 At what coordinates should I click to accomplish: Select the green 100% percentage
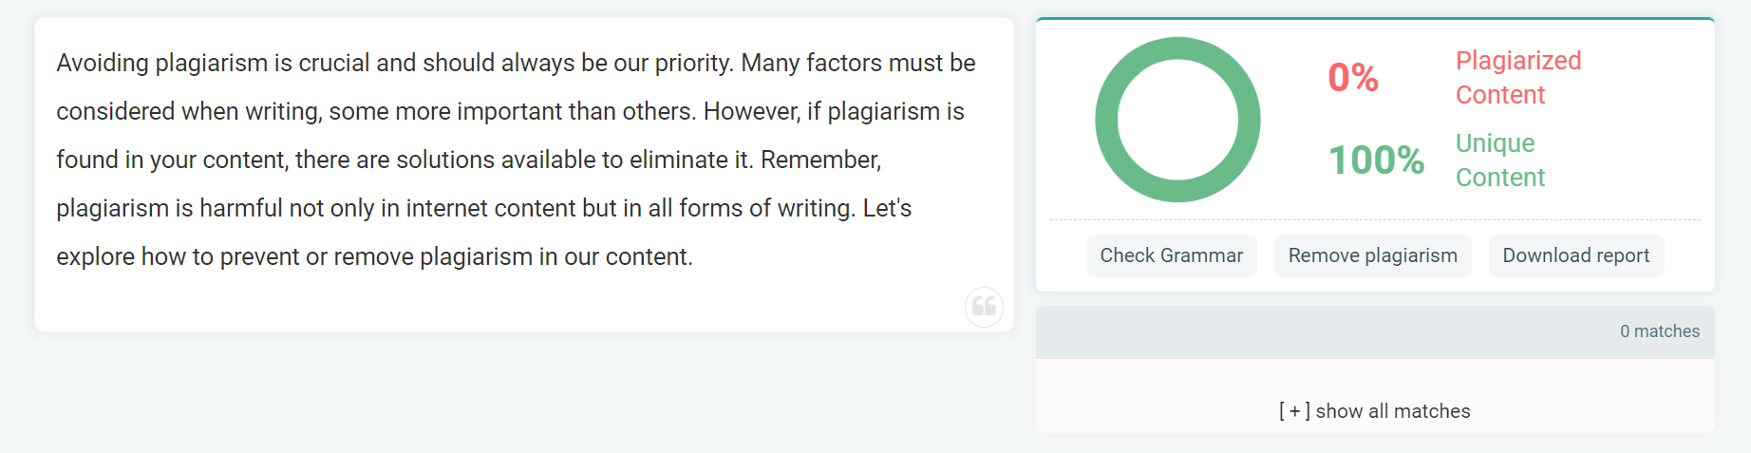(1375, 160)
